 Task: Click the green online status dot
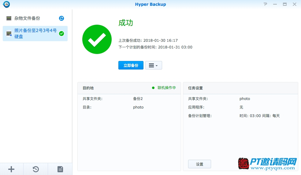point(153,88)
